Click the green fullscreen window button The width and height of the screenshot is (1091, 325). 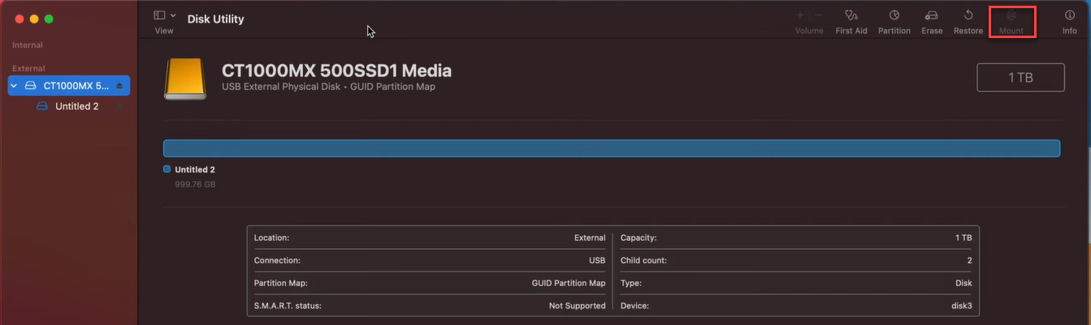tap(49, 19)
